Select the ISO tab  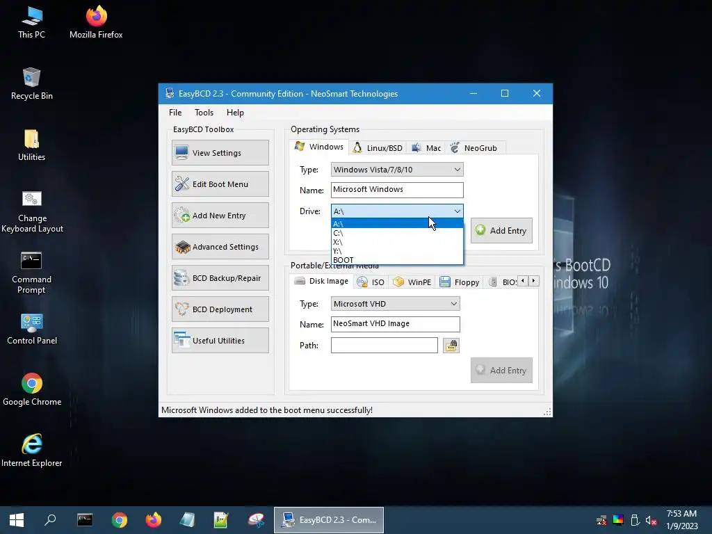(x=371, y=282)
